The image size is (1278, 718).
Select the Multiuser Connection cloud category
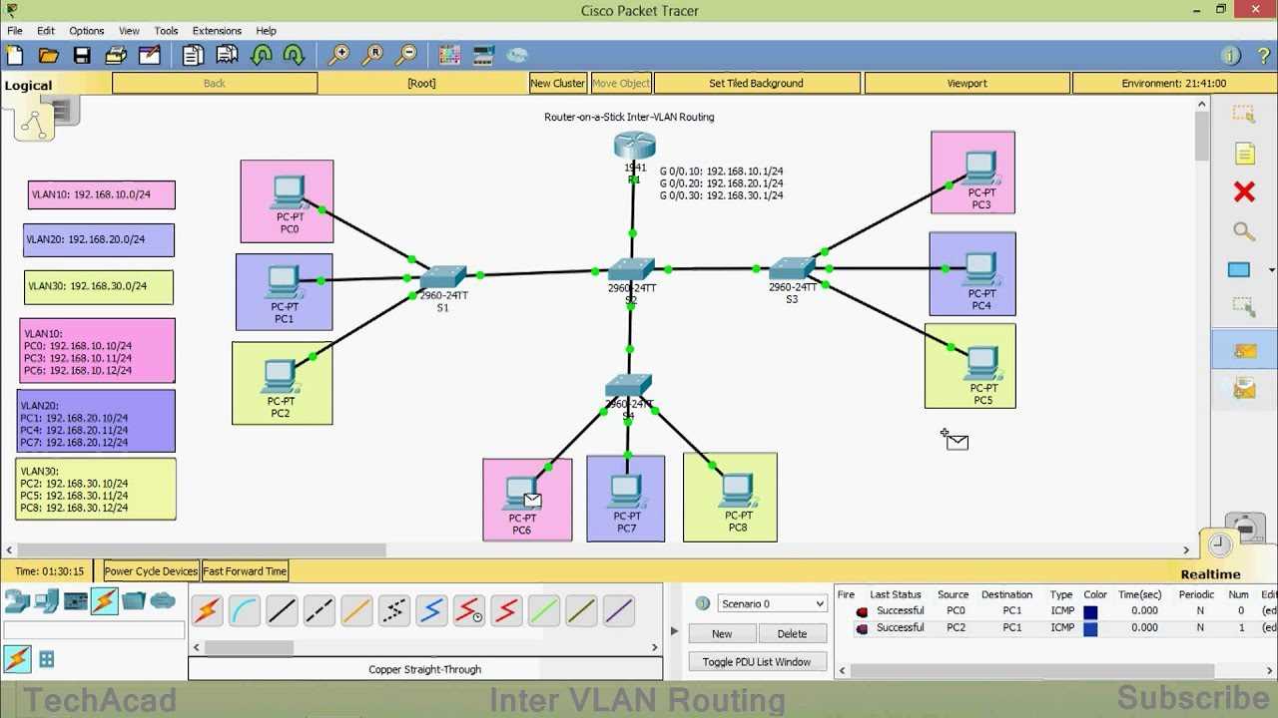[163, 600]
